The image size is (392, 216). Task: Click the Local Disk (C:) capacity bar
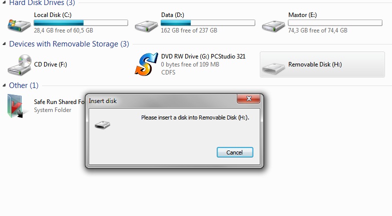[81, 23]
